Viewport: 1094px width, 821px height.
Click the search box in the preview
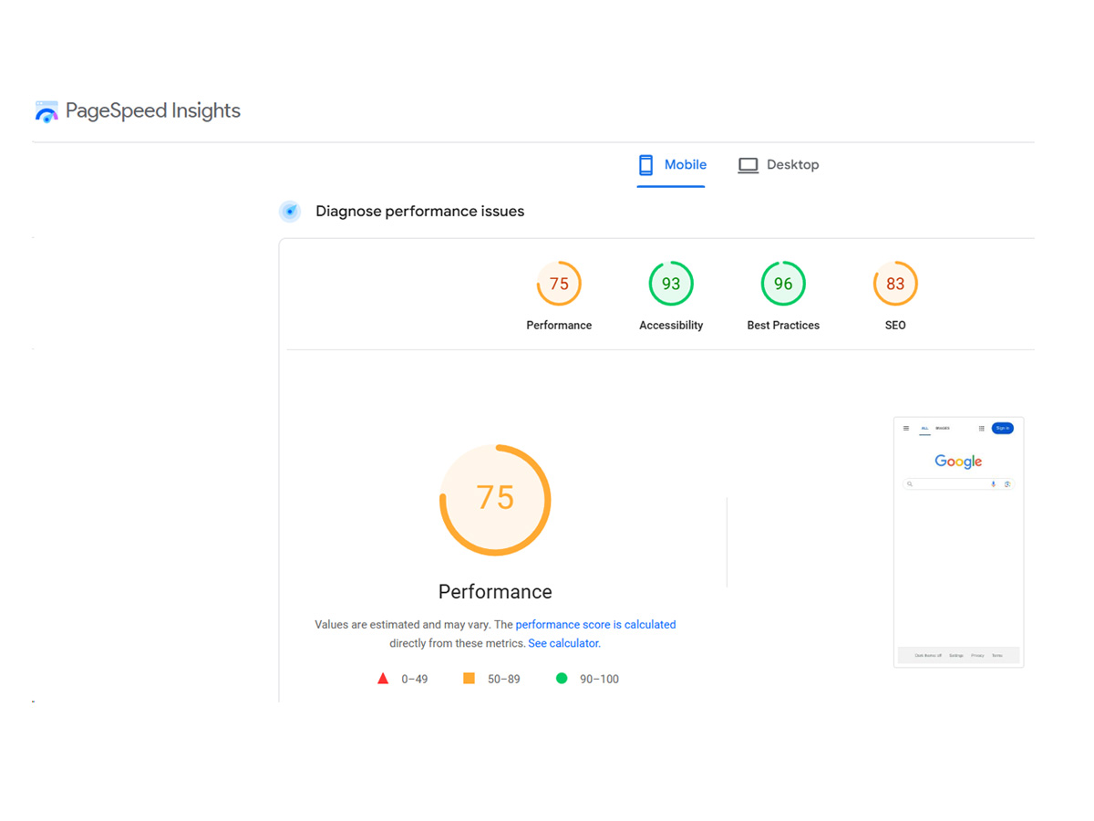(958, 484)
